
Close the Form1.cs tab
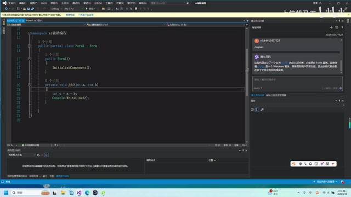[x=23, y=21]
